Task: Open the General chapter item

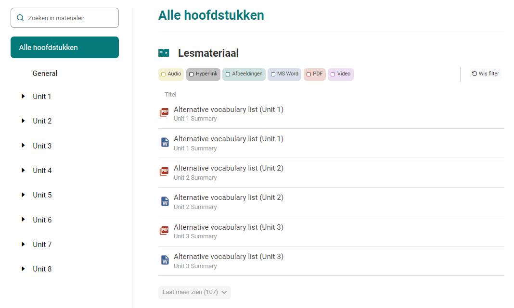Action: pyautogui.click(x=45, y=74)
